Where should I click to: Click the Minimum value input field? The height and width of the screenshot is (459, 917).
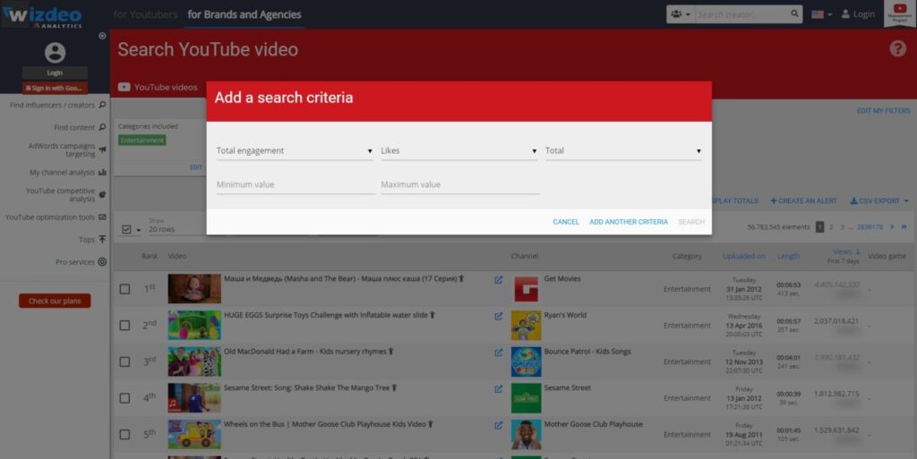click(296, 184)
